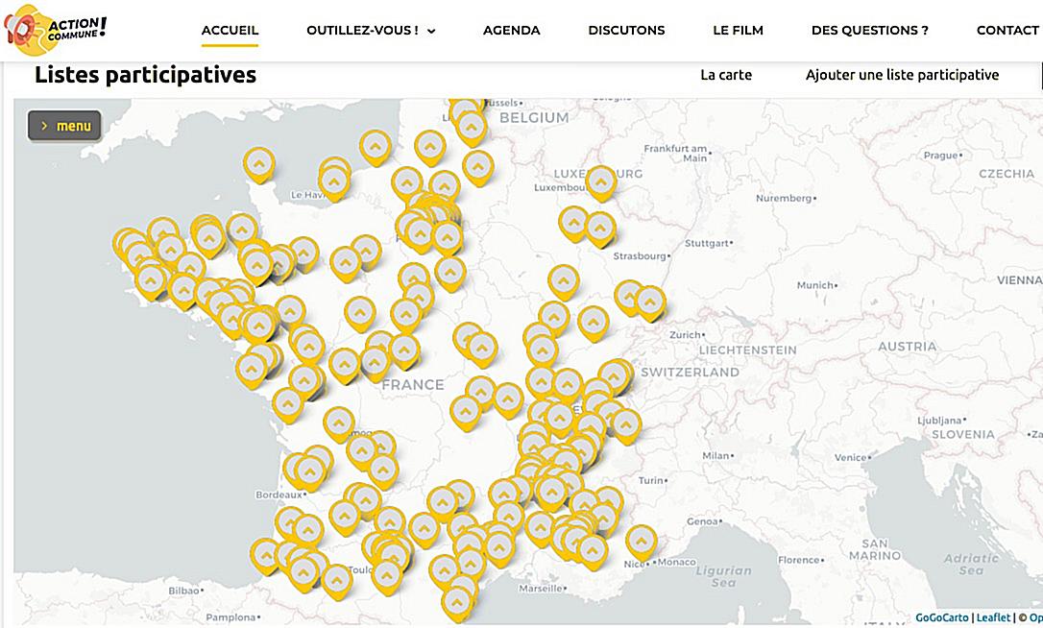Viewport: 1043px width, 628px height.
Task: Open the DISCUTONS section
Action: [x=625, y=30]
